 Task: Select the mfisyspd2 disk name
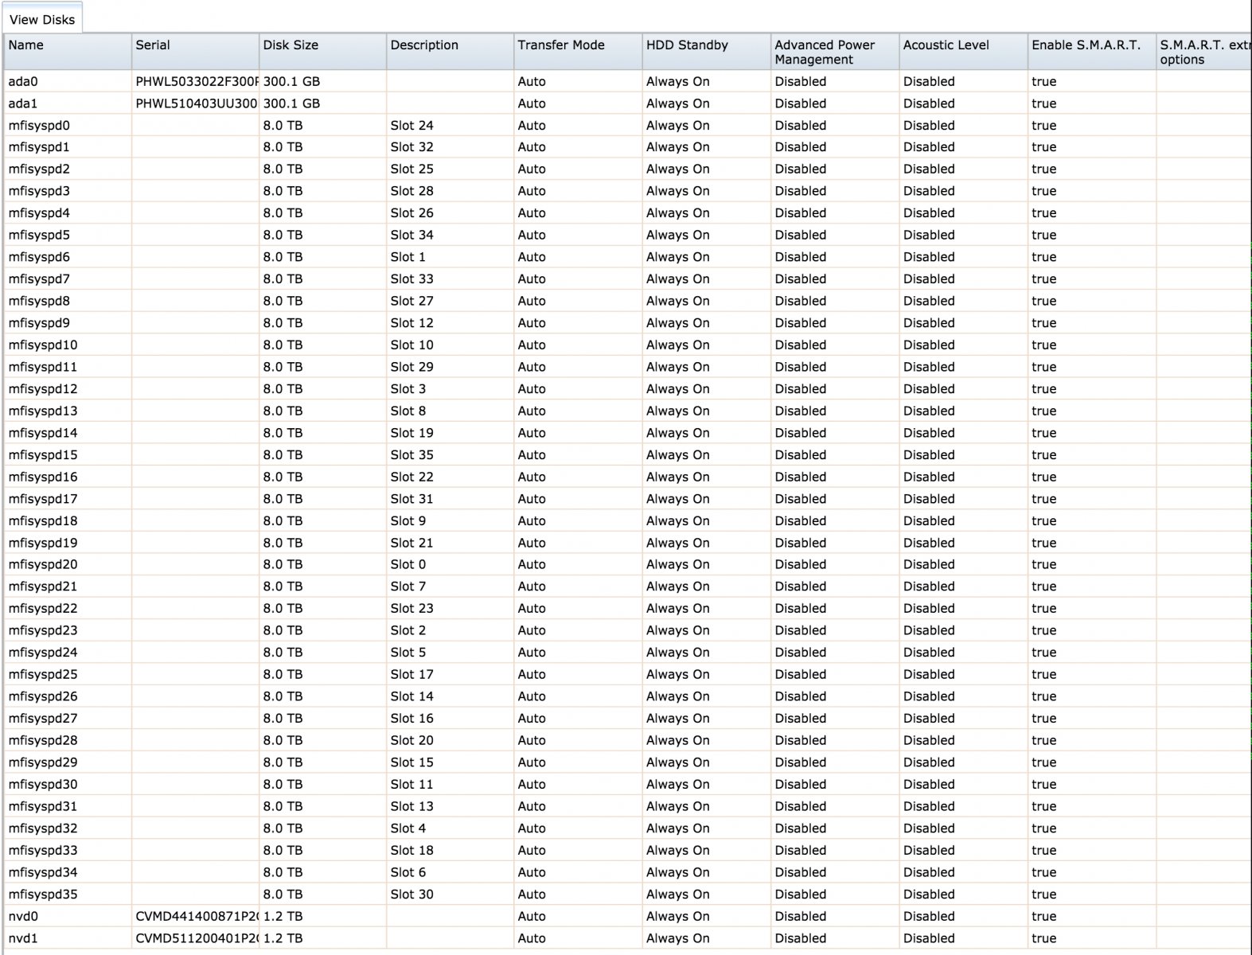(x=39, y=170)
